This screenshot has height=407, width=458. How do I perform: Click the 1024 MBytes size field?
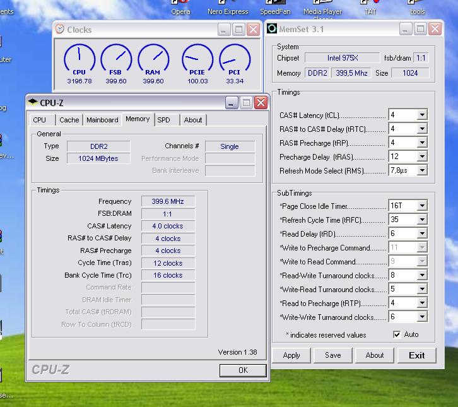[98, 158]
